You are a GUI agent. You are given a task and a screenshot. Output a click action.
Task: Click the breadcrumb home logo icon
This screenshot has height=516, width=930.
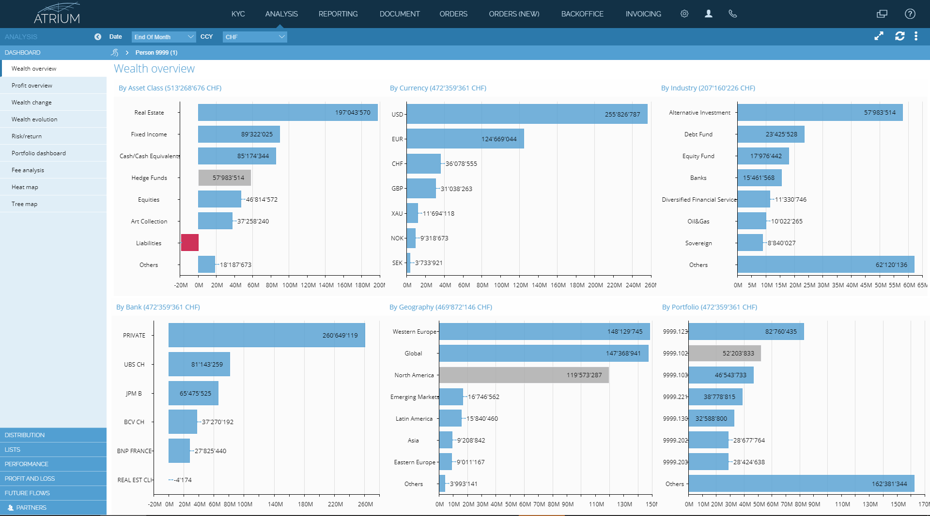(115, 52)
